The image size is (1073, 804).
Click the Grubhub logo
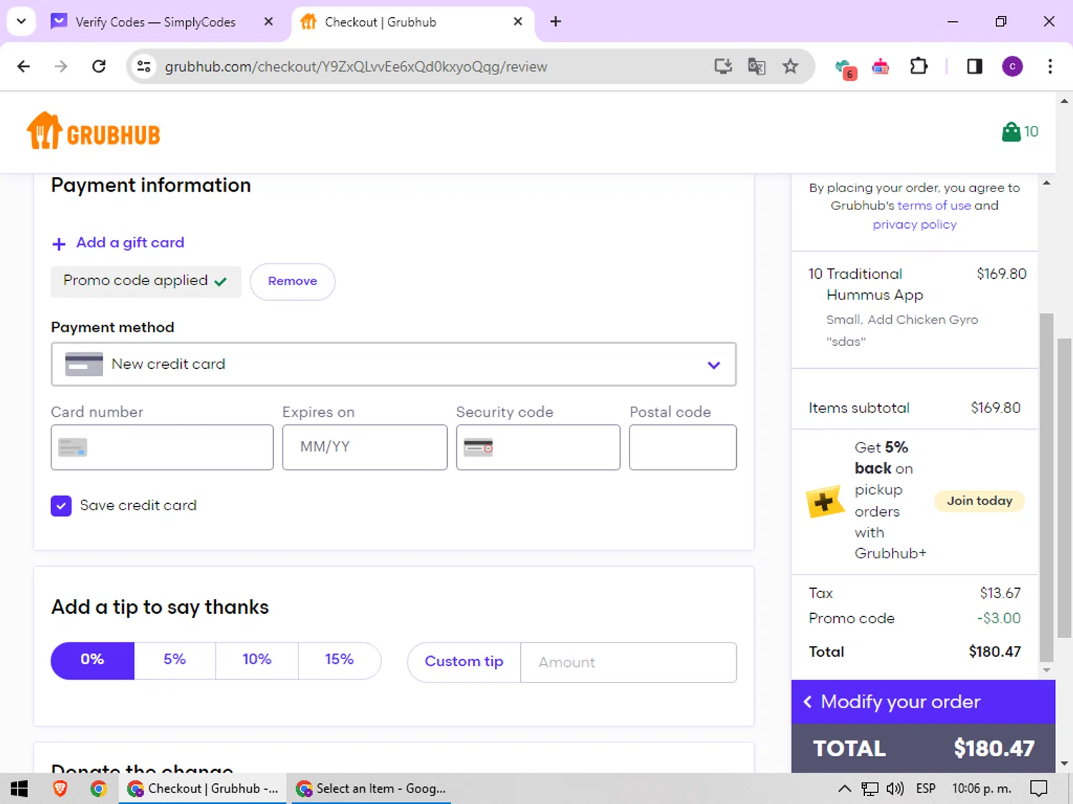(x=93, y=131)
